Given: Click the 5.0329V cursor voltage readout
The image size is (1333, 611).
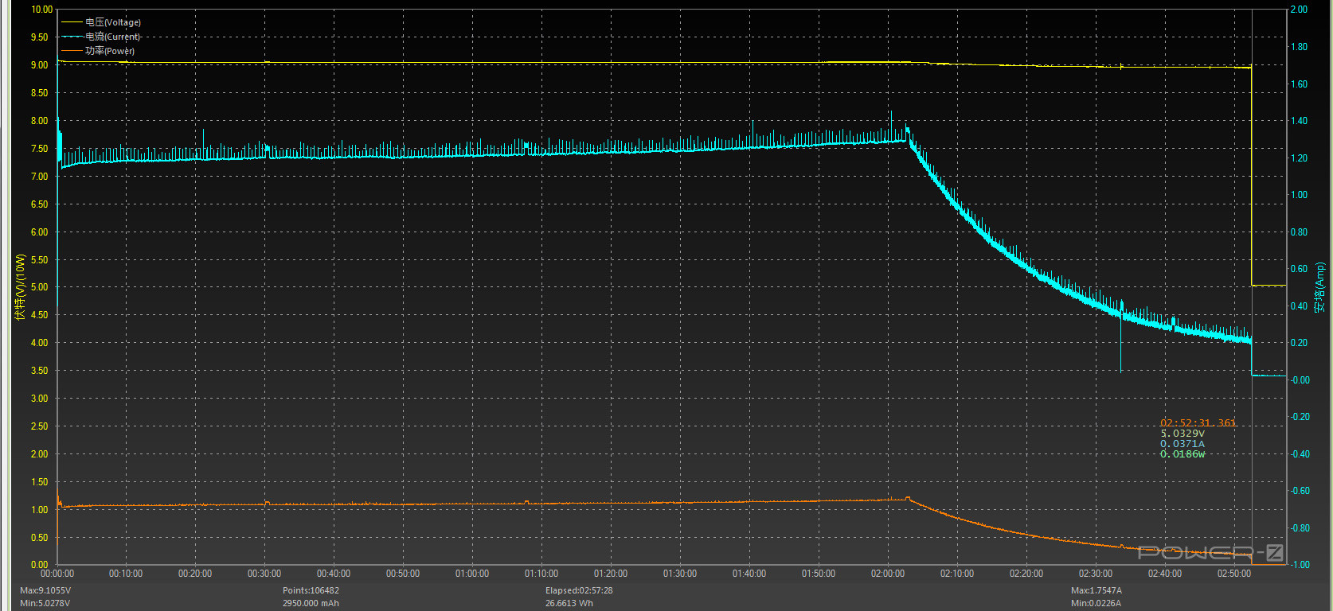Looking at the screenshot, I should (1182, 434).
